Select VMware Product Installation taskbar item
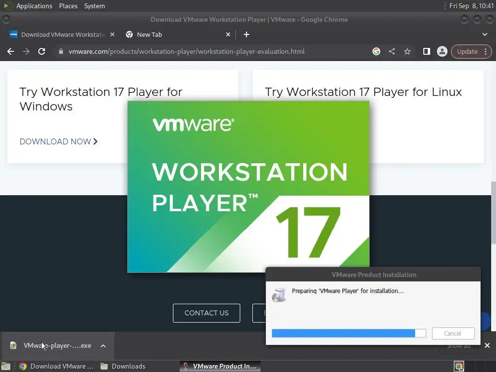This screenshot has height=372, width=496. [220, 366]
